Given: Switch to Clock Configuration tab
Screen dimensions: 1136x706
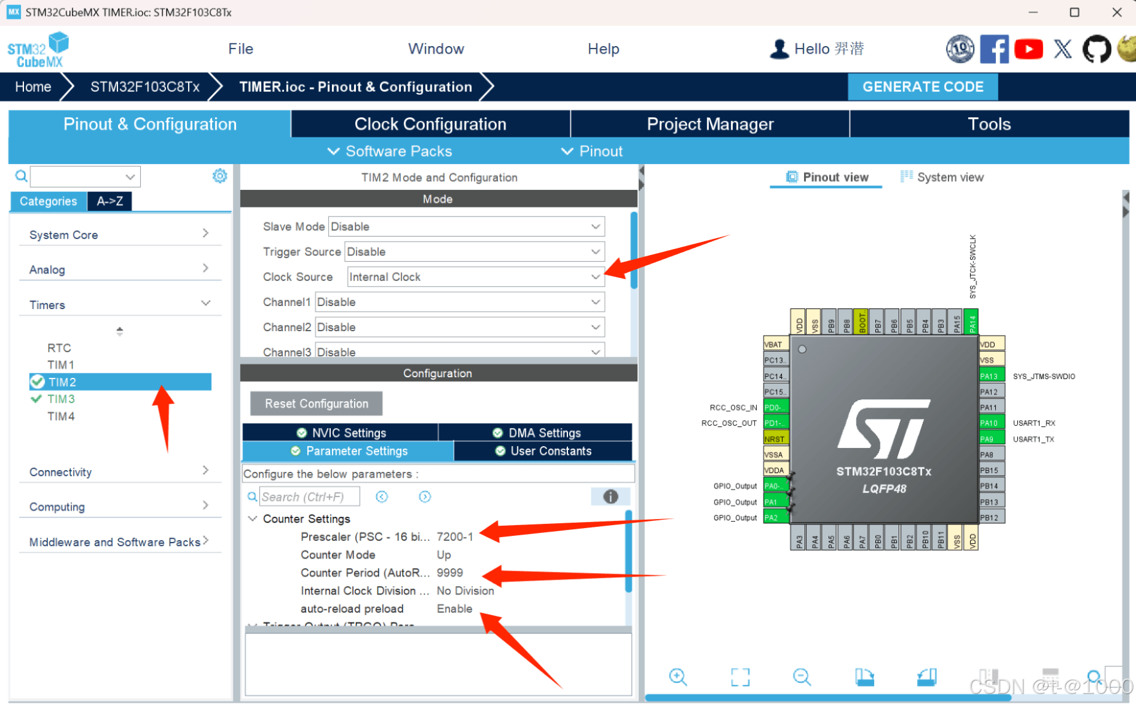Looking at the screenshot, I should pyautogui.click(x=431, y=124).
